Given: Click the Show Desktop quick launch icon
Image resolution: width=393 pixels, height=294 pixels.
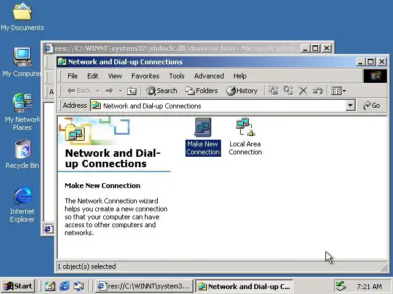Looking at the screenshot, I should [50, 286].
